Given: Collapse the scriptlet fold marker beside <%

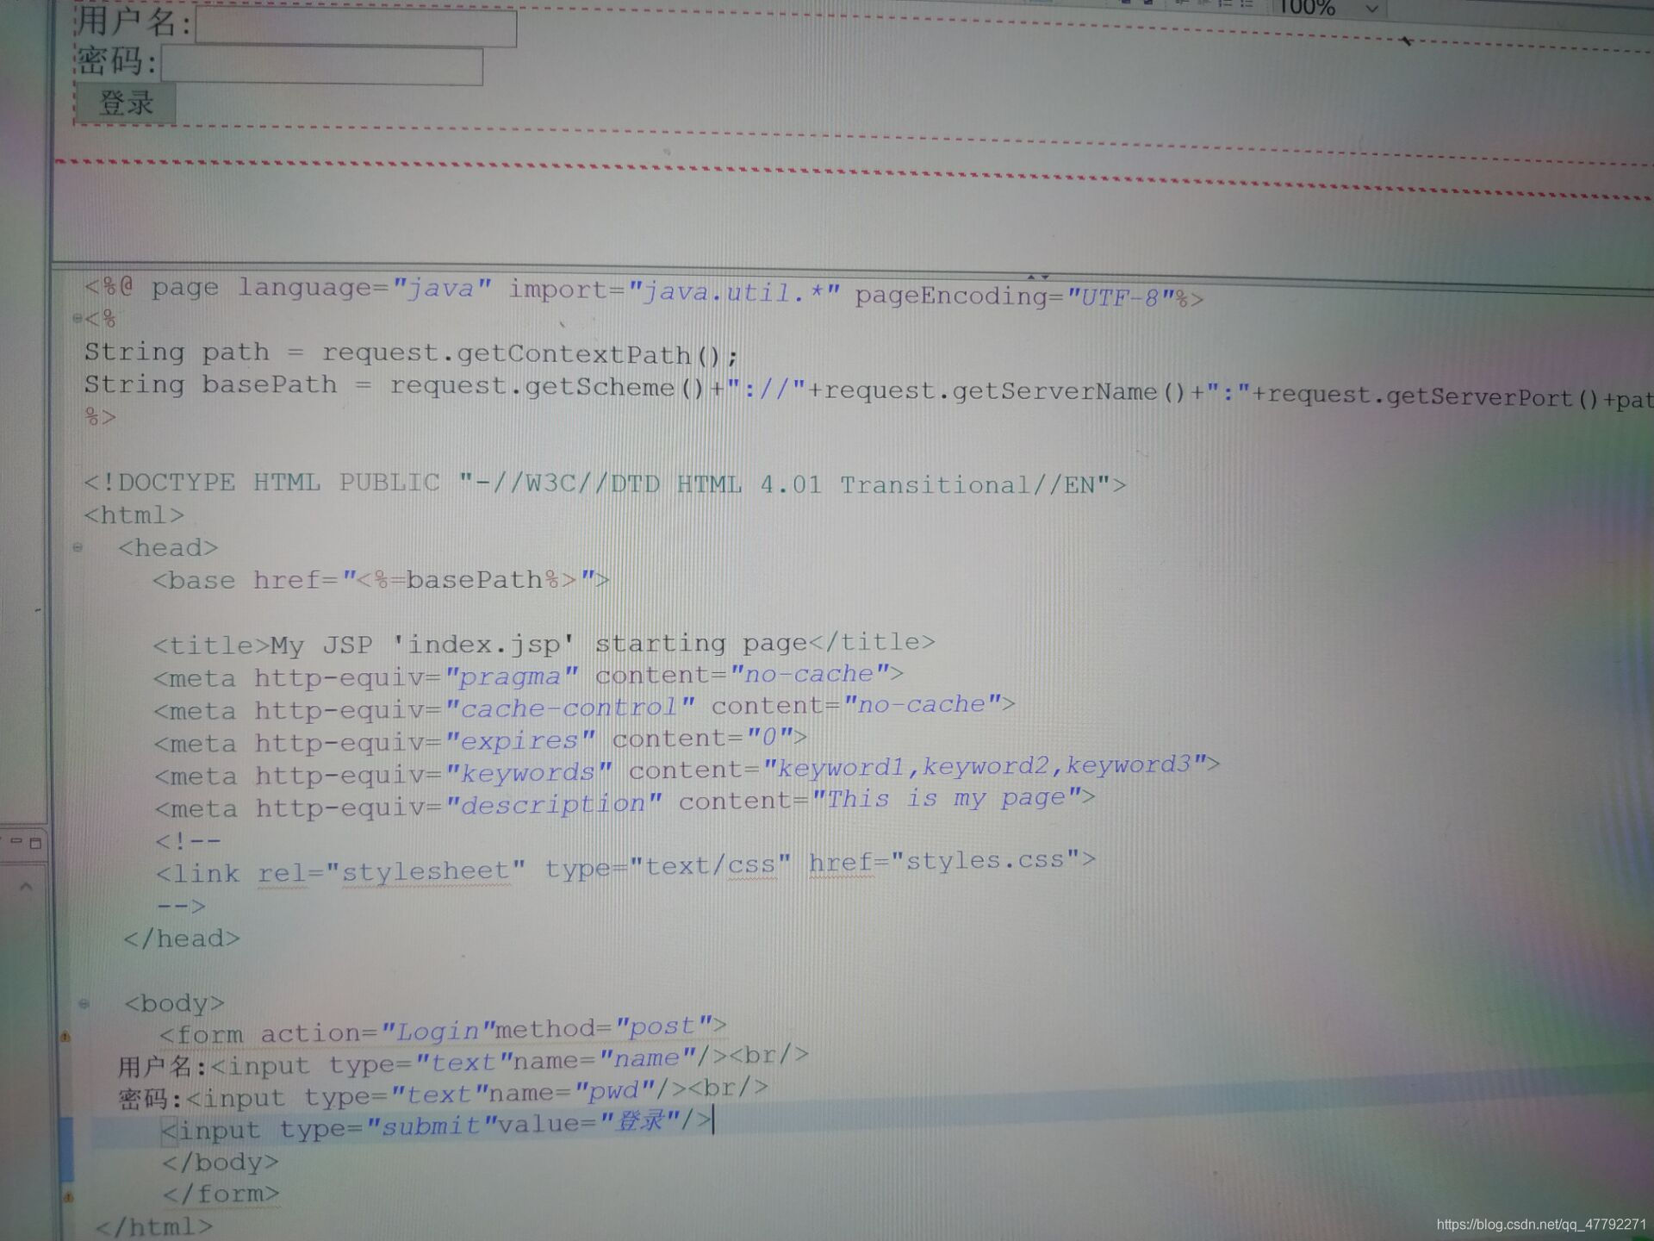Looking at the screenshot, I should pos(77,319).
